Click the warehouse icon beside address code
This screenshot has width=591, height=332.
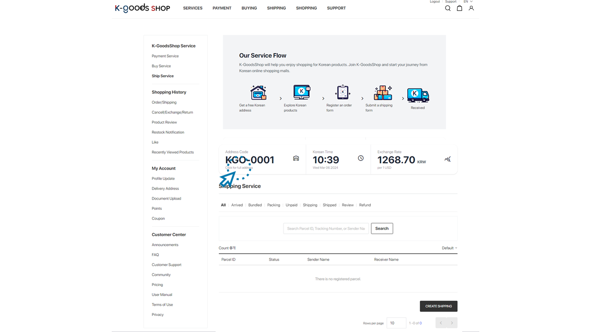pos(296,159)
